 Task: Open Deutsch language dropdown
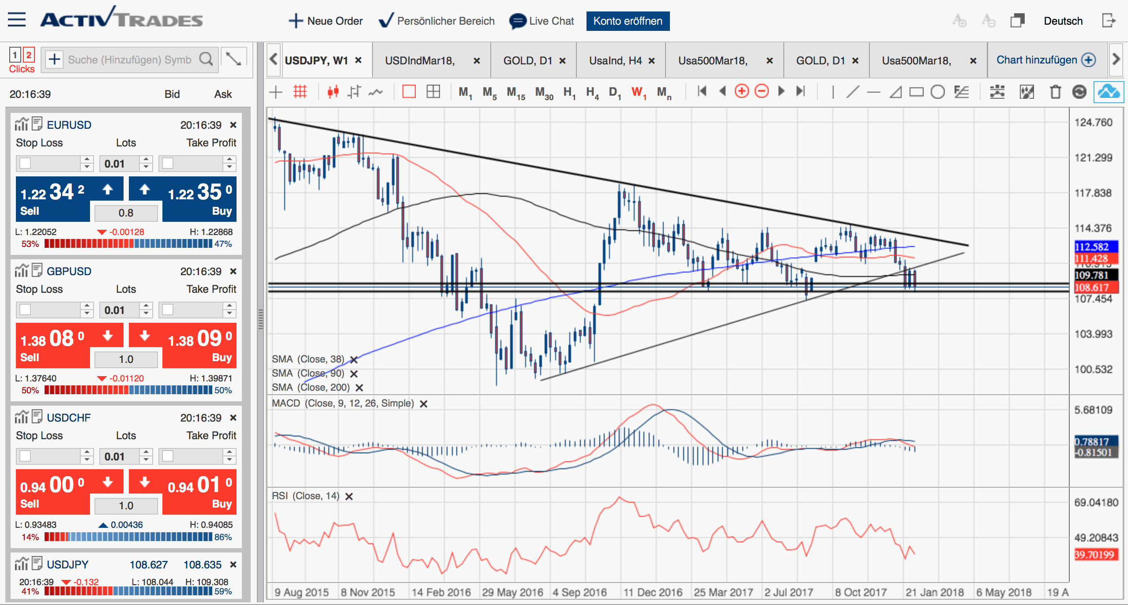(x=1063, y=21)
